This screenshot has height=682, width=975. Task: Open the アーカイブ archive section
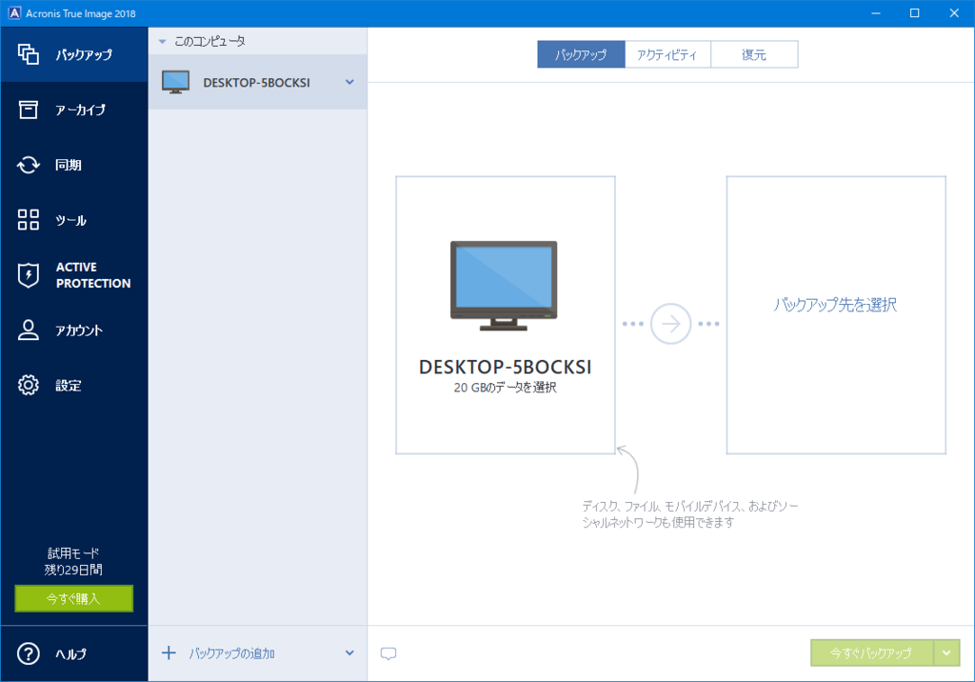tap(74, 110)
